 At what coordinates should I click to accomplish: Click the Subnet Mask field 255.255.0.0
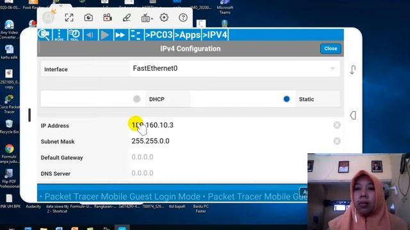tap(230, 141)
